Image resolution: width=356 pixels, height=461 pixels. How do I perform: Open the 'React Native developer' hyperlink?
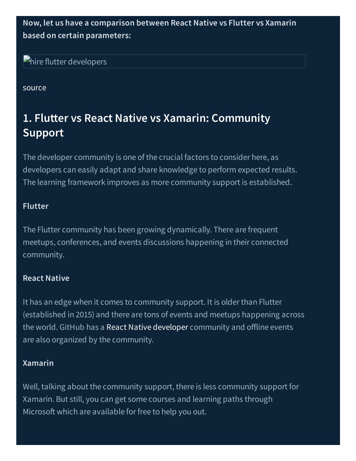(147, 327)
